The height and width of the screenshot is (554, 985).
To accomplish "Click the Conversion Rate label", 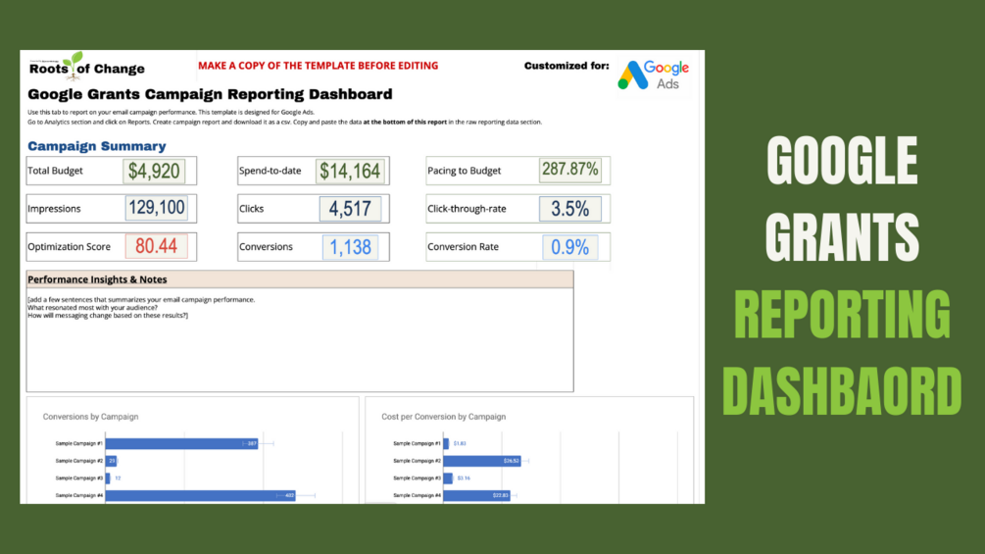I will coord(463,247).
